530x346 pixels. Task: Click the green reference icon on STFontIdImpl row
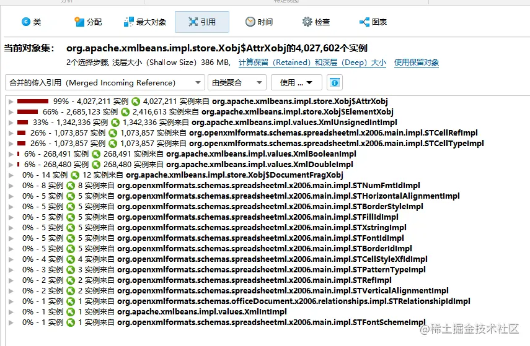pos(71,238)
